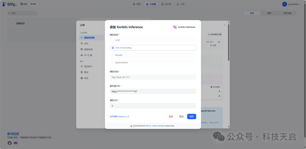Viewport: 306px width, 149px height.
Task: Open Members (成员) in settings sidebar
Action: [91, 44]
